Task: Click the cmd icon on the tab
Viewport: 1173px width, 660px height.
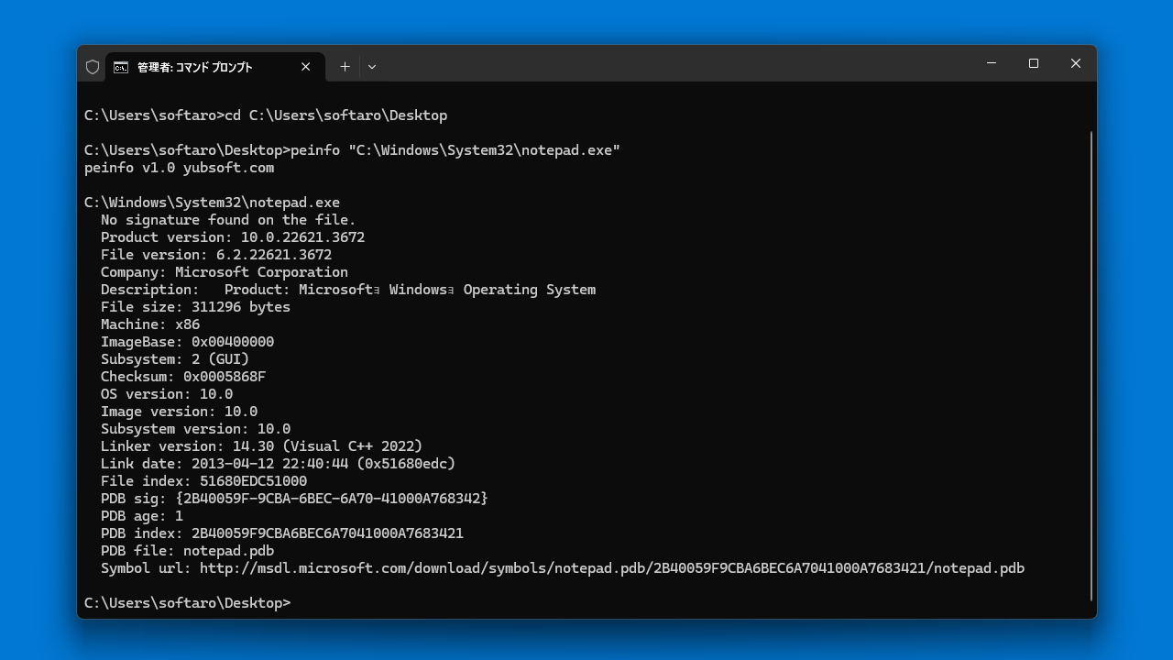Action: coord(121,67)
